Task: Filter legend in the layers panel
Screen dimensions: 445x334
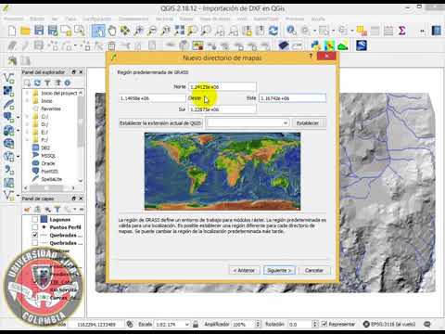Action: click(57, 210)
